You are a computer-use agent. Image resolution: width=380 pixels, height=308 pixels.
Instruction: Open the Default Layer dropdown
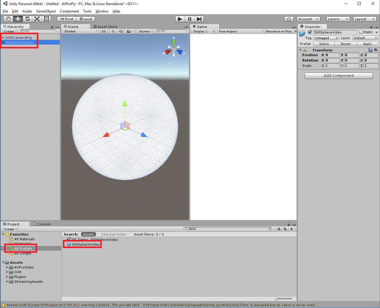365,38
